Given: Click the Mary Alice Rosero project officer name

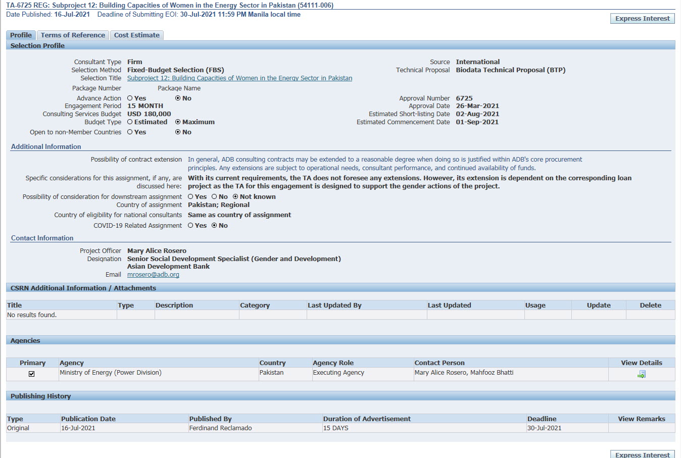Looking at the screenshot, I should pos(157,251).
